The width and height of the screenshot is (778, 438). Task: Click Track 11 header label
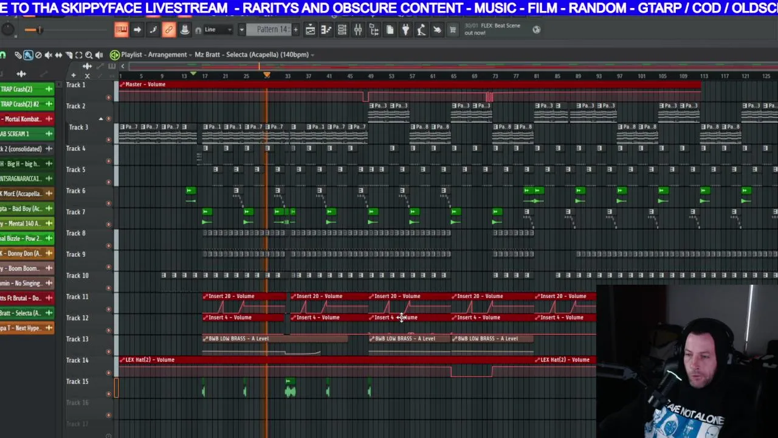(x=77, y=297)
